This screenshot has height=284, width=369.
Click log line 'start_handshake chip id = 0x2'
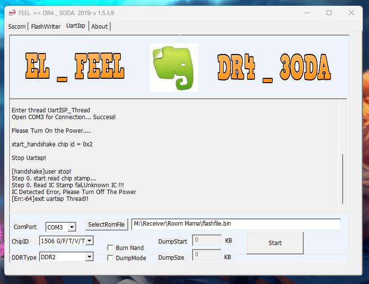coord(52,144)
